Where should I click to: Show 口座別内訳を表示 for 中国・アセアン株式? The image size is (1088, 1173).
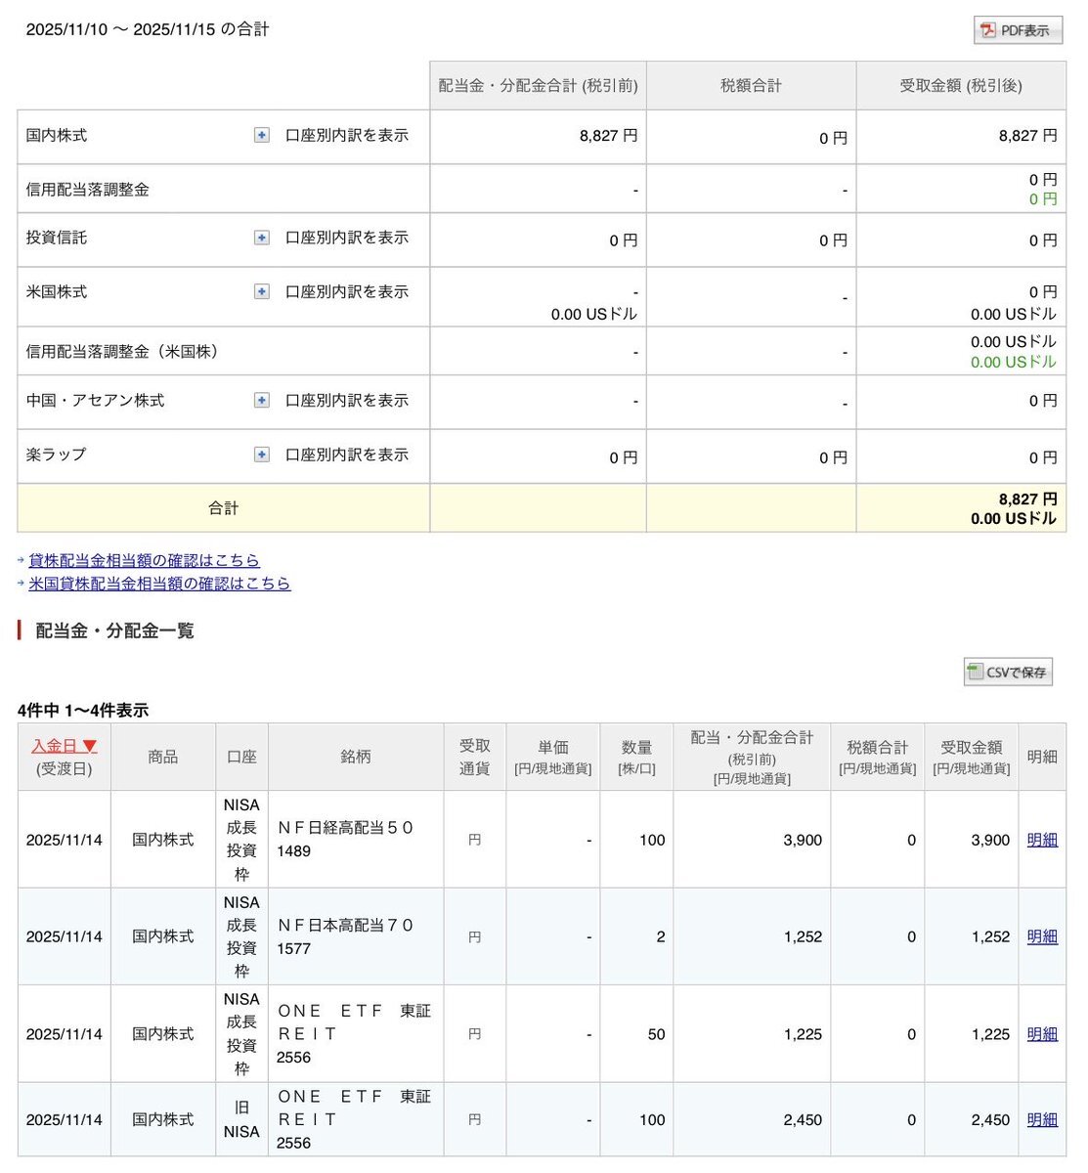[x=346, y=400]
